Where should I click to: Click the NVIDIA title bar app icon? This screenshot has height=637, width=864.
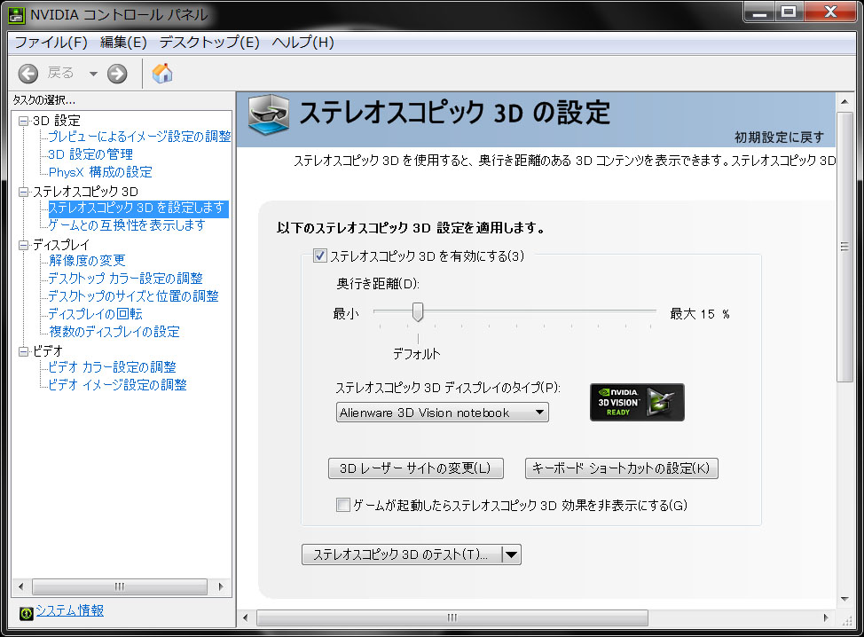[x=17, y=15]
